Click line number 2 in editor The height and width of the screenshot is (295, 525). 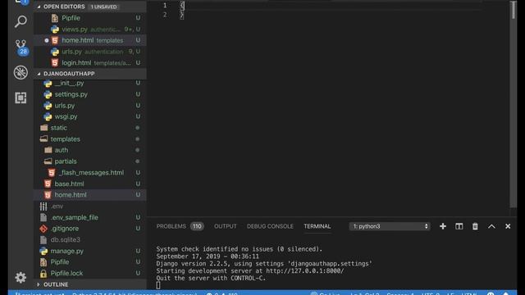[x=165, y=15]
